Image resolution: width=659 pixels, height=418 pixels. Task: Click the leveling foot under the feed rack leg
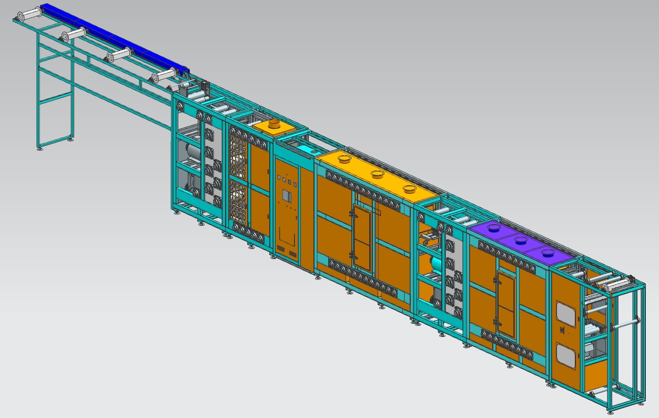(70, 140)
